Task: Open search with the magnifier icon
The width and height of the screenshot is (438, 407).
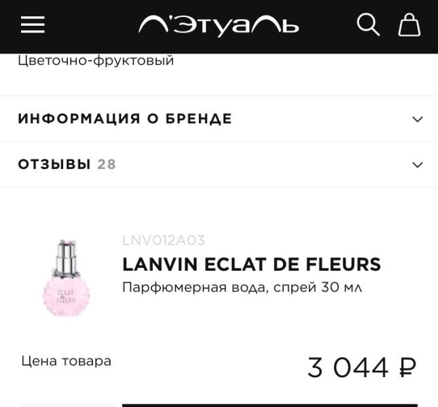Action: pos(368,24)
